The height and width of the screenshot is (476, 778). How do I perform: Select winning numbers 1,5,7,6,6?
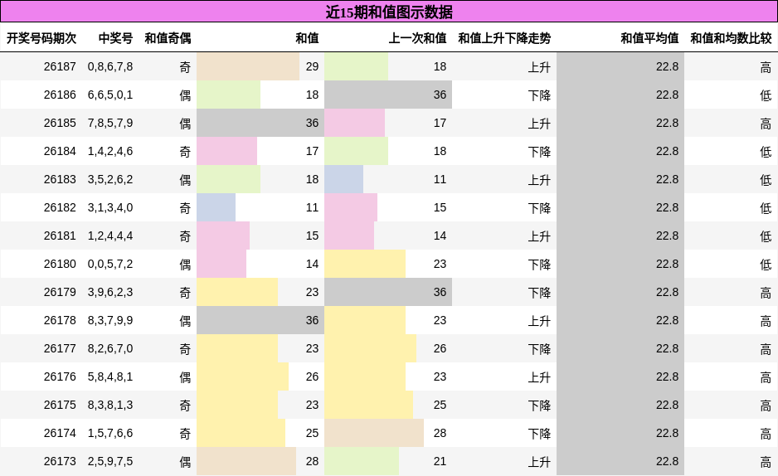pos(110,433)
